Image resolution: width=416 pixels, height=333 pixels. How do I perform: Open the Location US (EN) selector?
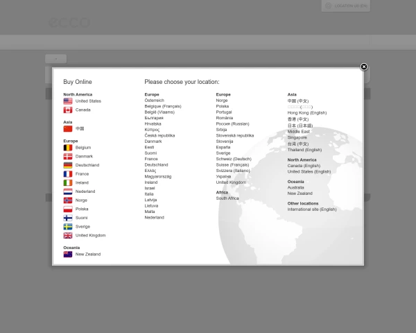coord(346,6)
